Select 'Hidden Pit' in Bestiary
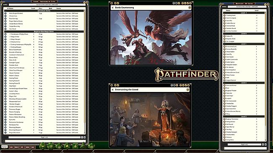The width and height of the screenshot is (273, 153). click(x=244, y=36)
